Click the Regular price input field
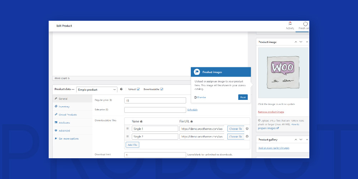Image resolution: width=358 pixels, height=179 pixels. click(x=155, y=101)
